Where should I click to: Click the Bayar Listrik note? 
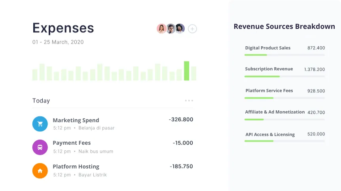(93, 175)
